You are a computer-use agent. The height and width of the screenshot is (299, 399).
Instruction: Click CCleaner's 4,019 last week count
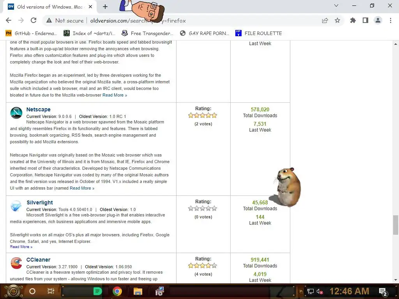(x=260, y=274)
